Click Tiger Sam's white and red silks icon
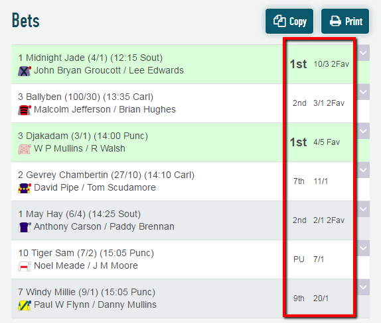This screenshot has height=323, width=381. (25, 266)
